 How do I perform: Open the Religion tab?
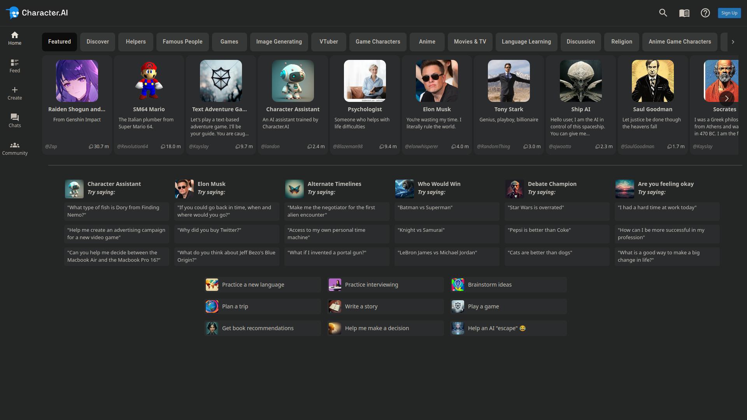[x=622, y=42]
